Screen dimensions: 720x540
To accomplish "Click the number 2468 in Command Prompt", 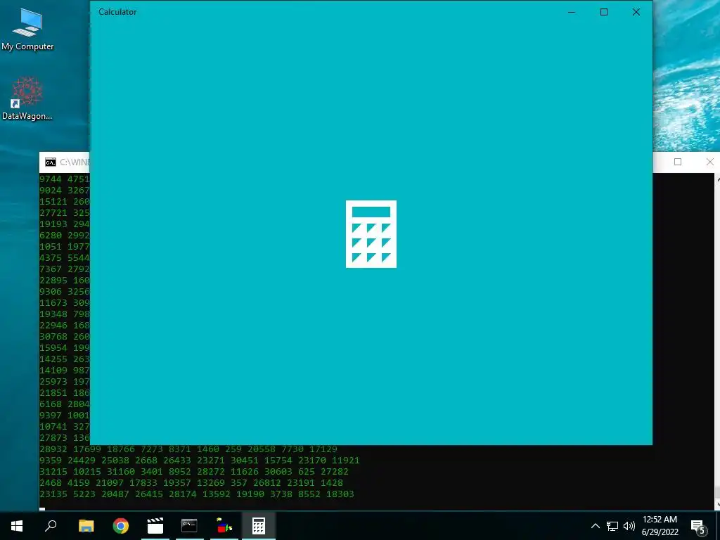I will pyautogui.click(x=51, y=482).
